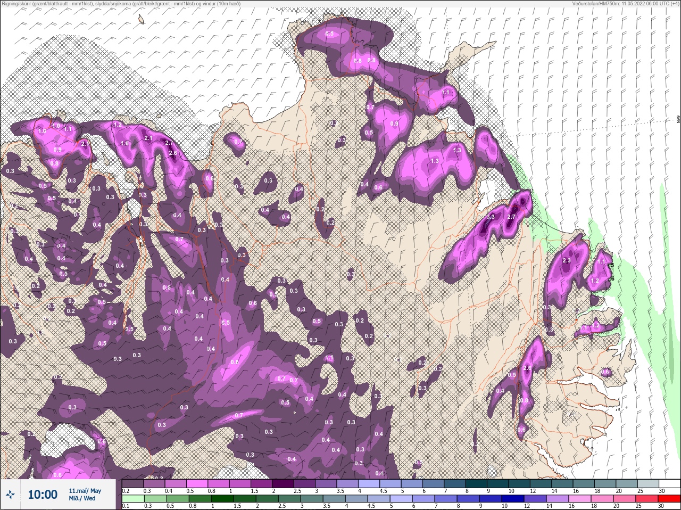Image resolution: width=681 pixels, height=510 pixels.
Task: Click the 2.3 precipitation value on the map
Action: (566, 260)
